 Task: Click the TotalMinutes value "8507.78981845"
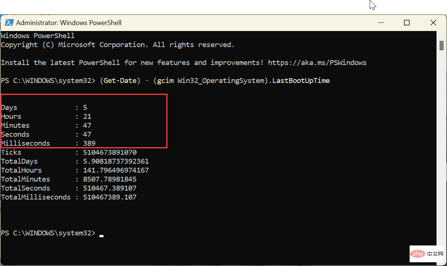[x=110, y=179]
